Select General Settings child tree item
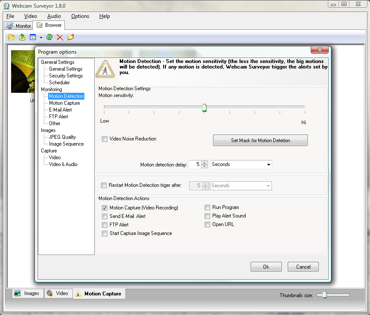The width and height of the screenshot is (370, 315). tap(66, 69)
